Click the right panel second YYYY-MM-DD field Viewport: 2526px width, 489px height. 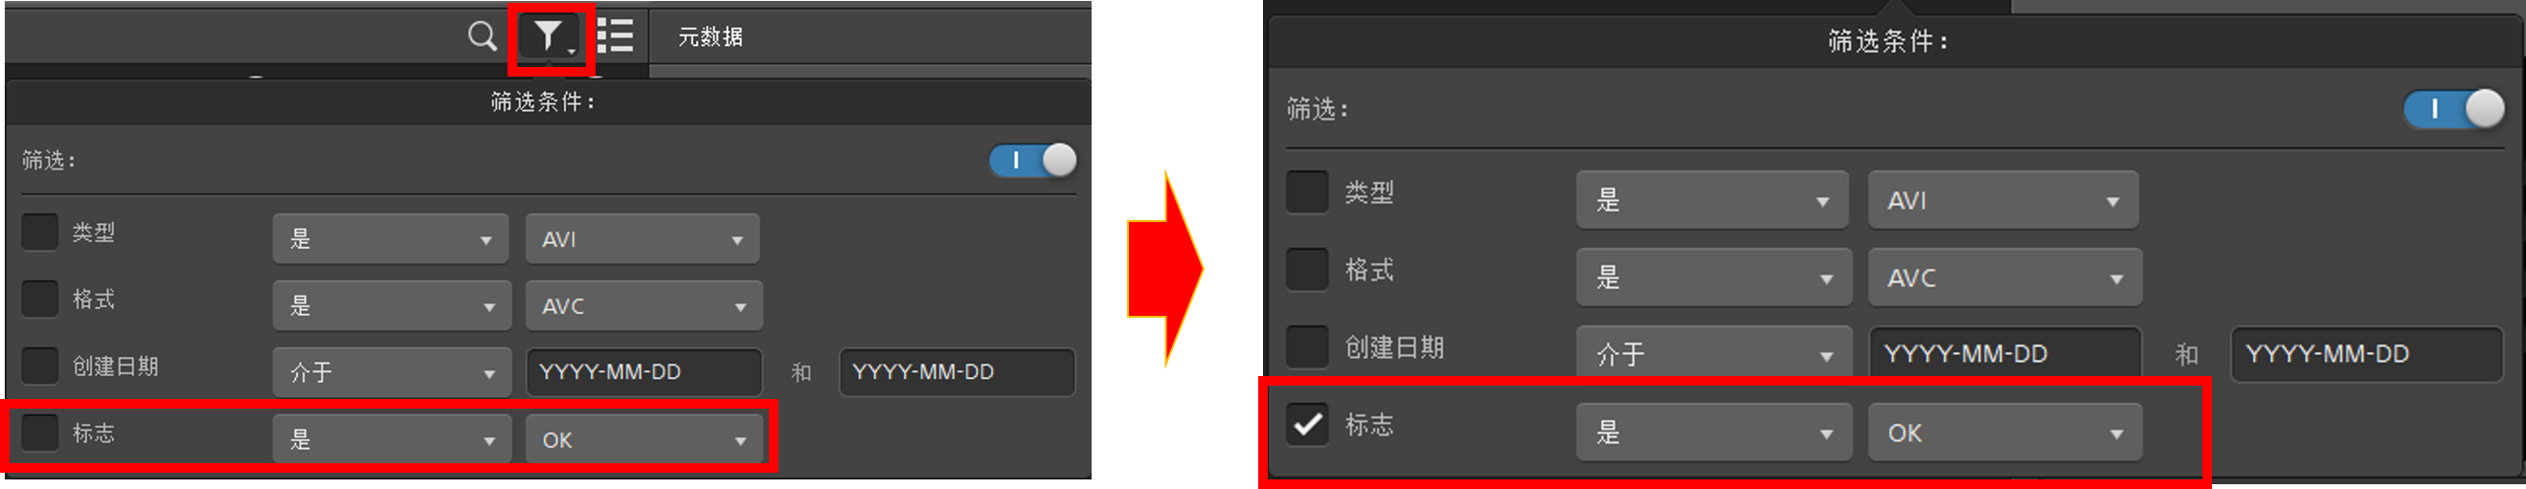pyautogui.click(x=2366, y=354)
